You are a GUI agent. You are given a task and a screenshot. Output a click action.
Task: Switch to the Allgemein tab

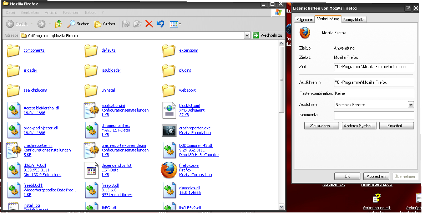point(305,20)
